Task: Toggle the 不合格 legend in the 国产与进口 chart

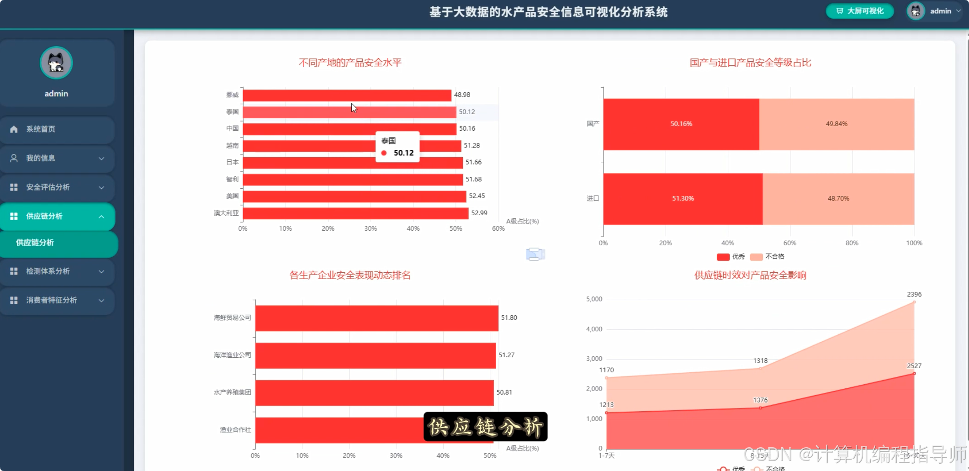Action: coord(767,257)
